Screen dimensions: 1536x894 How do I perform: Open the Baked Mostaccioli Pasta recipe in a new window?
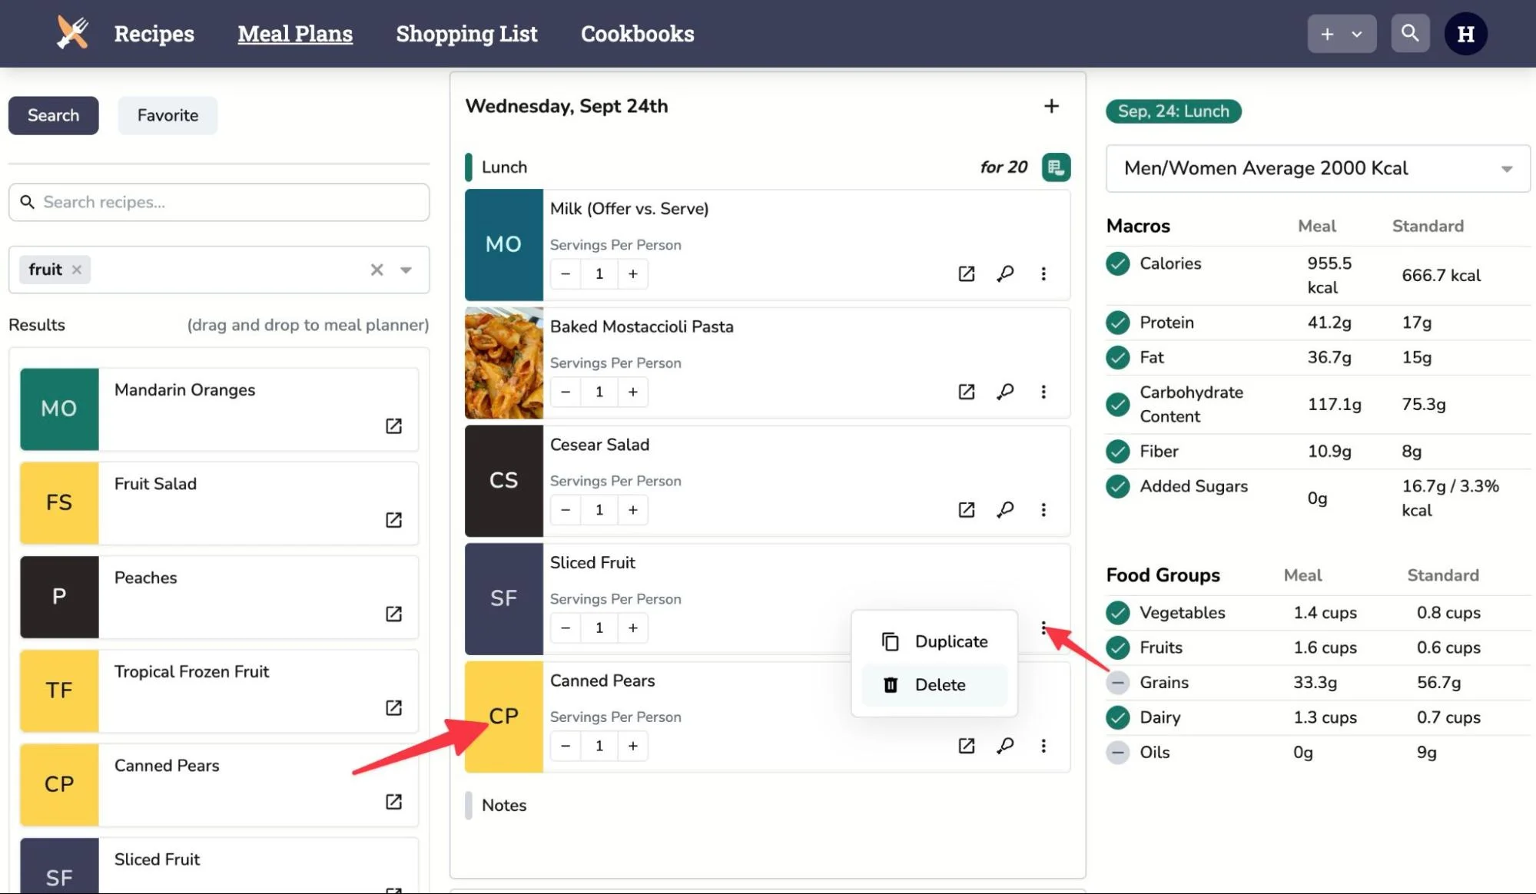(x=966, y=392)
